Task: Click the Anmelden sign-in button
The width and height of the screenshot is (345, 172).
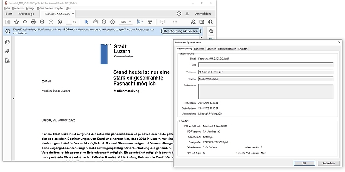Action: pos(202,14)
